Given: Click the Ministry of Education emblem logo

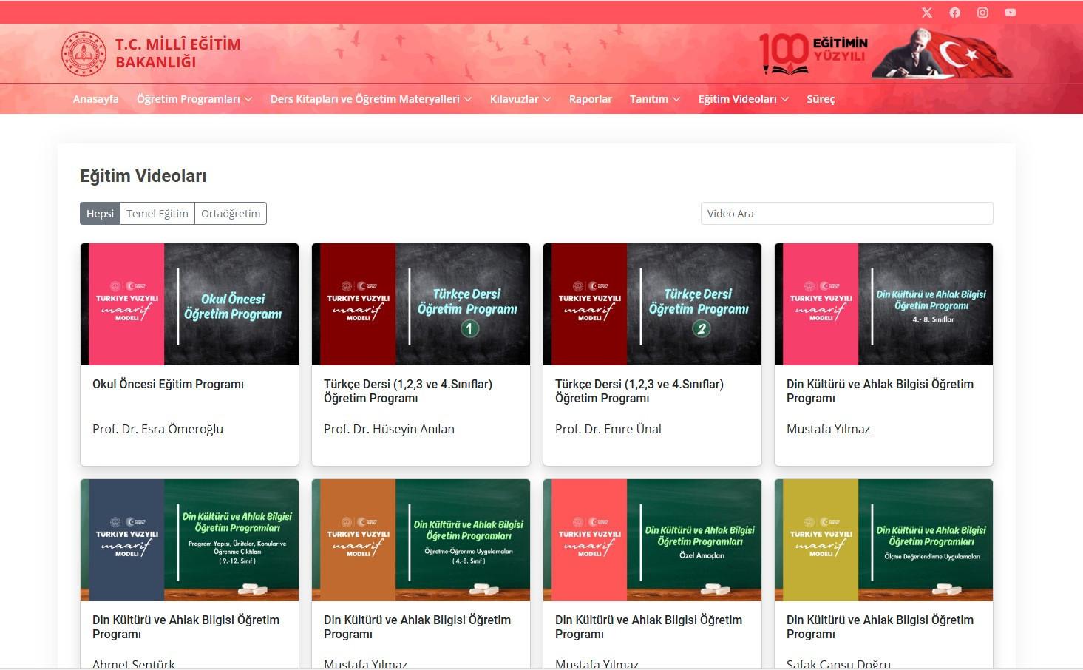Looking at the screenshot, I should pos(84,54).
